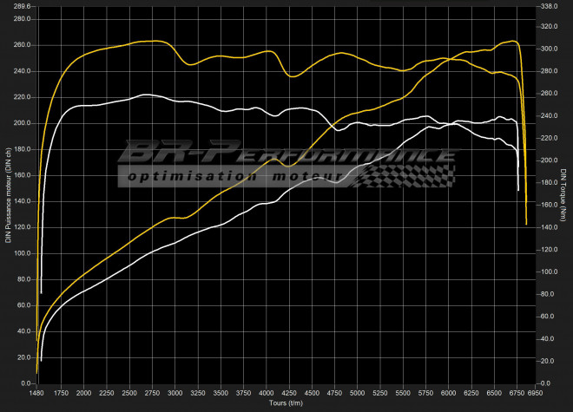Select the "DIN Puissance moteur (DIN ch)" axis title
The width and height of the screenshot is (573, 412).
[x=8, y=198]
